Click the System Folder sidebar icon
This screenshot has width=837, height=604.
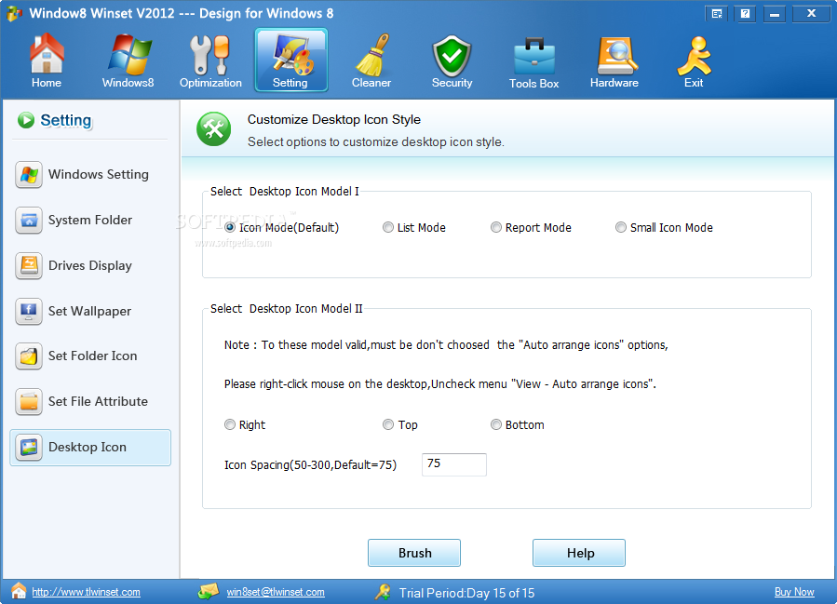click(x=29, y=220)
